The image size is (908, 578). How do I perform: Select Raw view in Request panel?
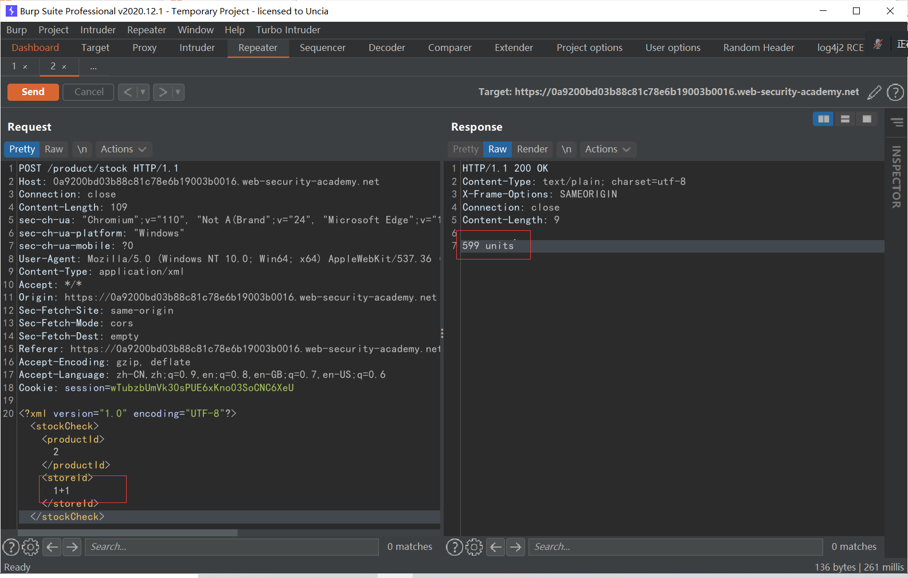54,149
